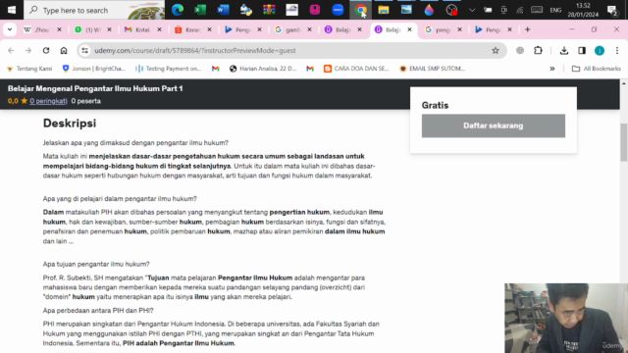Close the Wikipedia Zhou tab

tap(59, 29)
